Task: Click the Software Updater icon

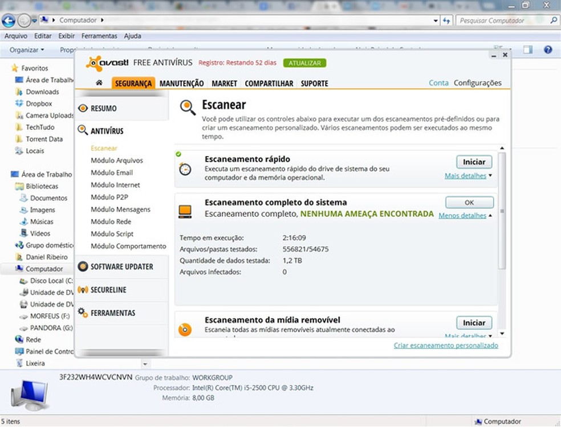Action: pyautogui.click(x=83, y=266)
